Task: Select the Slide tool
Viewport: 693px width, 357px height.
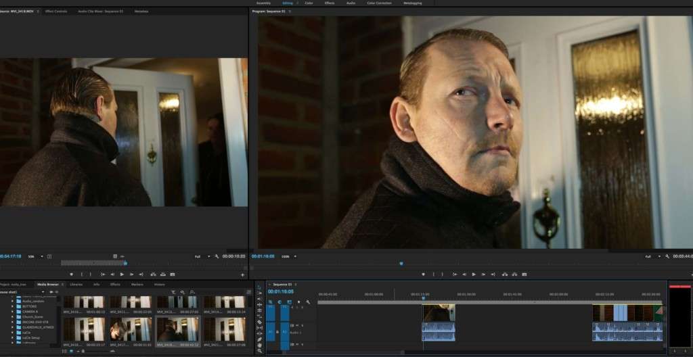Action: (259, 333)
